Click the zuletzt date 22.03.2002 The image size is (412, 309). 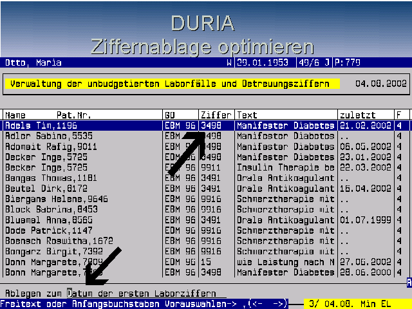366,167
